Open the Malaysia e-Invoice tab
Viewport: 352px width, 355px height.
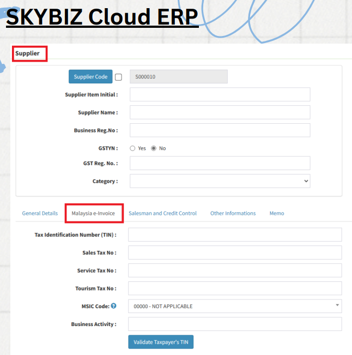(93, 213)
